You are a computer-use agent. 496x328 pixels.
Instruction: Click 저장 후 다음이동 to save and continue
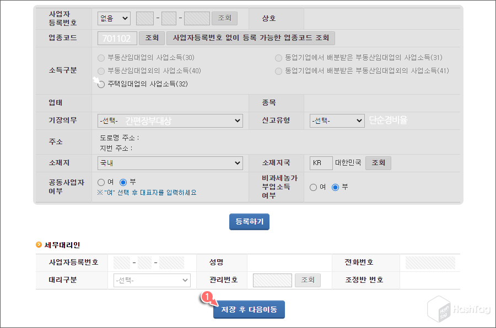pos(249,309)
